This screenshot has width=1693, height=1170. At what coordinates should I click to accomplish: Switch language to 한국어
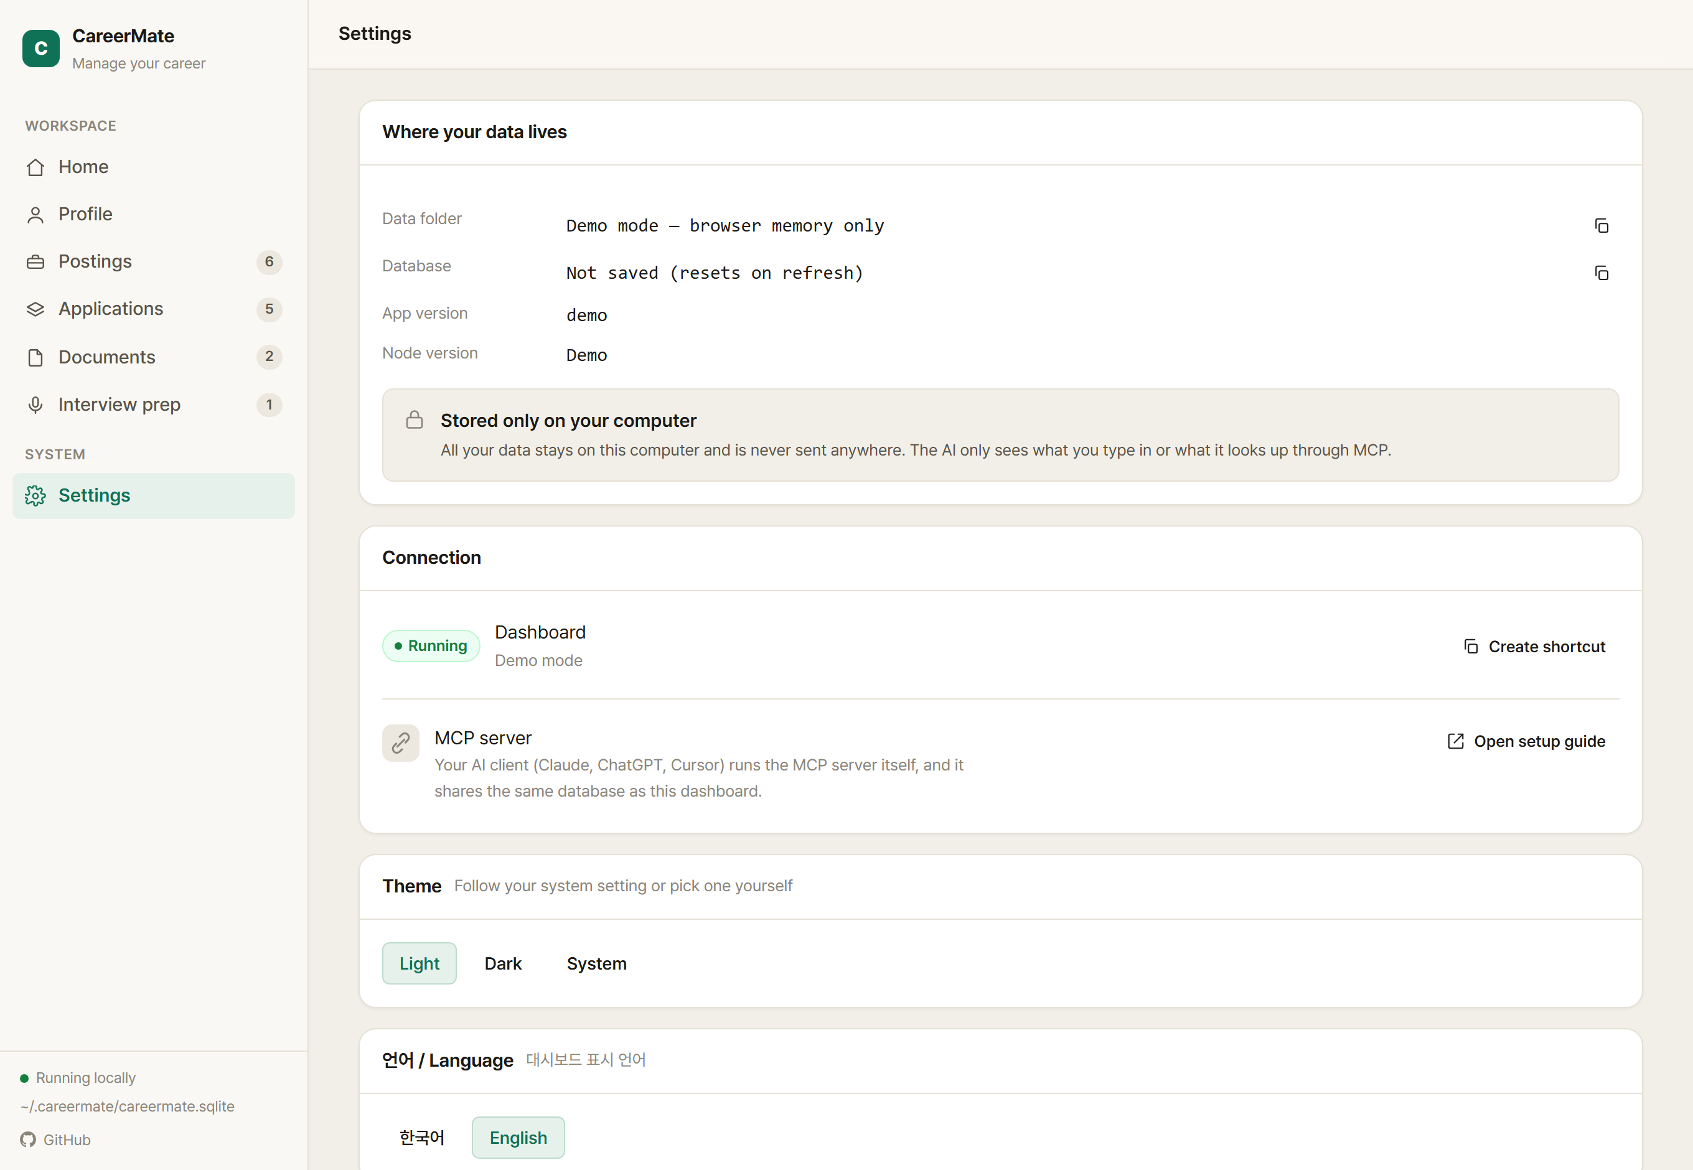click(421, 1138)
